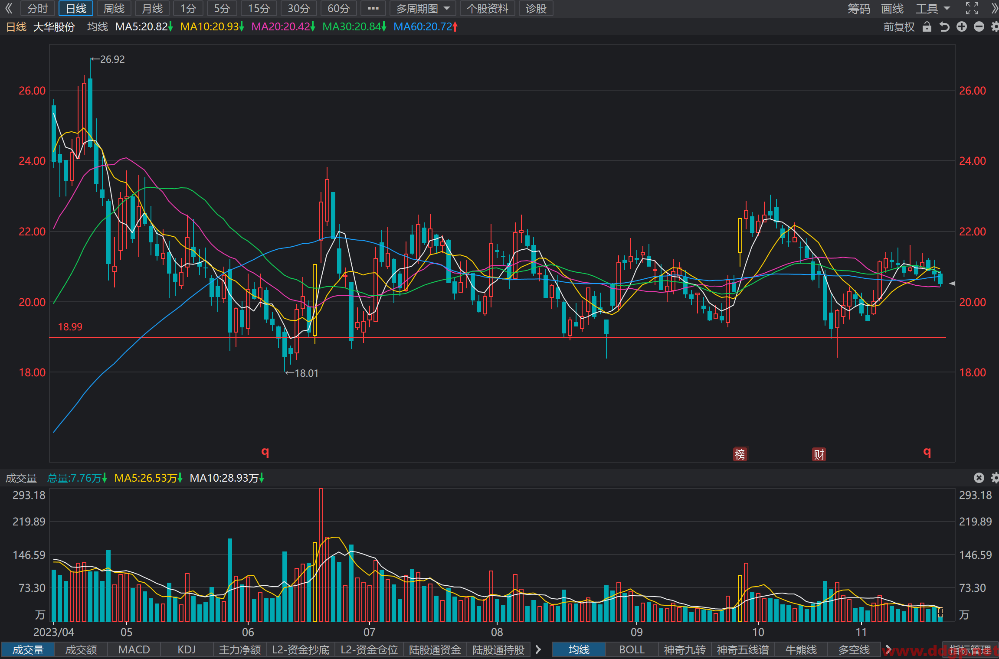Open the 多周期图 dropdown

pos(423,9)
